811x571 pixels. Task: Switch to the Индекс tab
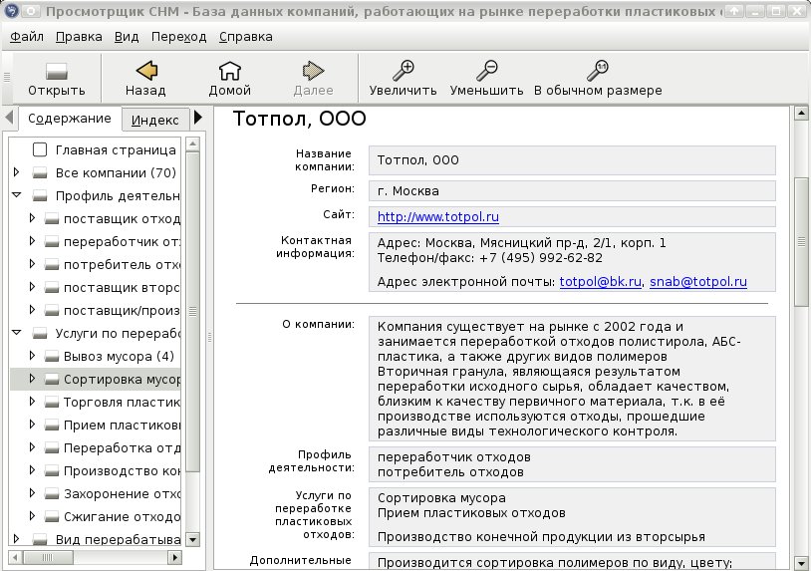tap(154, 120)
